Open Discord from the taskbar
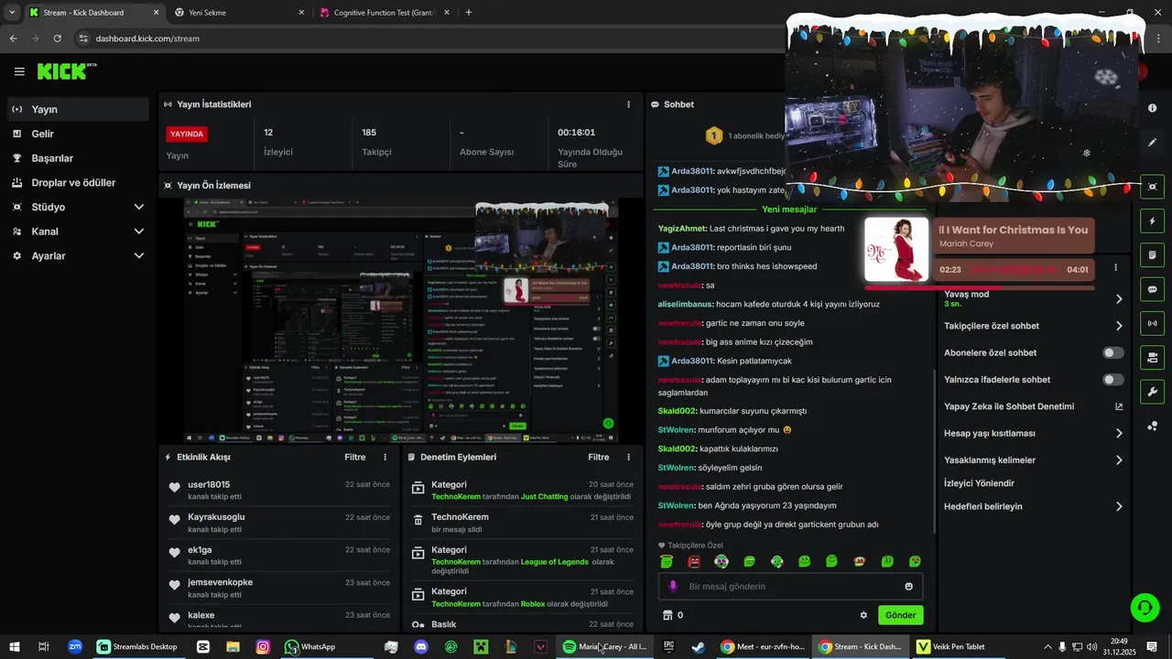 [x=421, y=647]
